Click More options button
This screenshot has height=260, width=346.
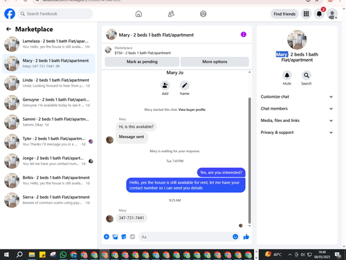coord(215,62)
